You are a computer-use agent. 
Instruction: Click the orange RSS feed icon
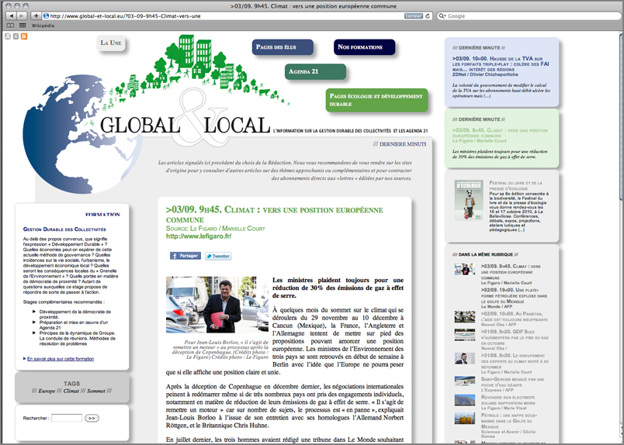pyautogui.click(x=24, y=36)
